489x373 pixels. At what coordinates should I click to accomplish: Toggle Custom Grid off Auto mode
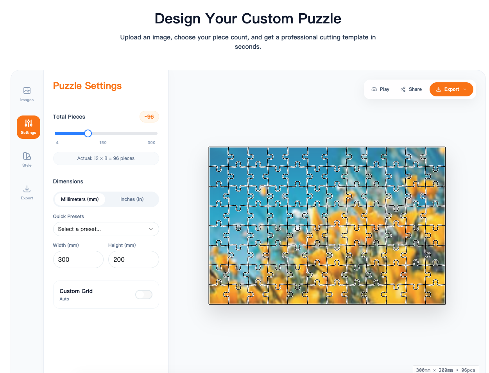(144, 295)
